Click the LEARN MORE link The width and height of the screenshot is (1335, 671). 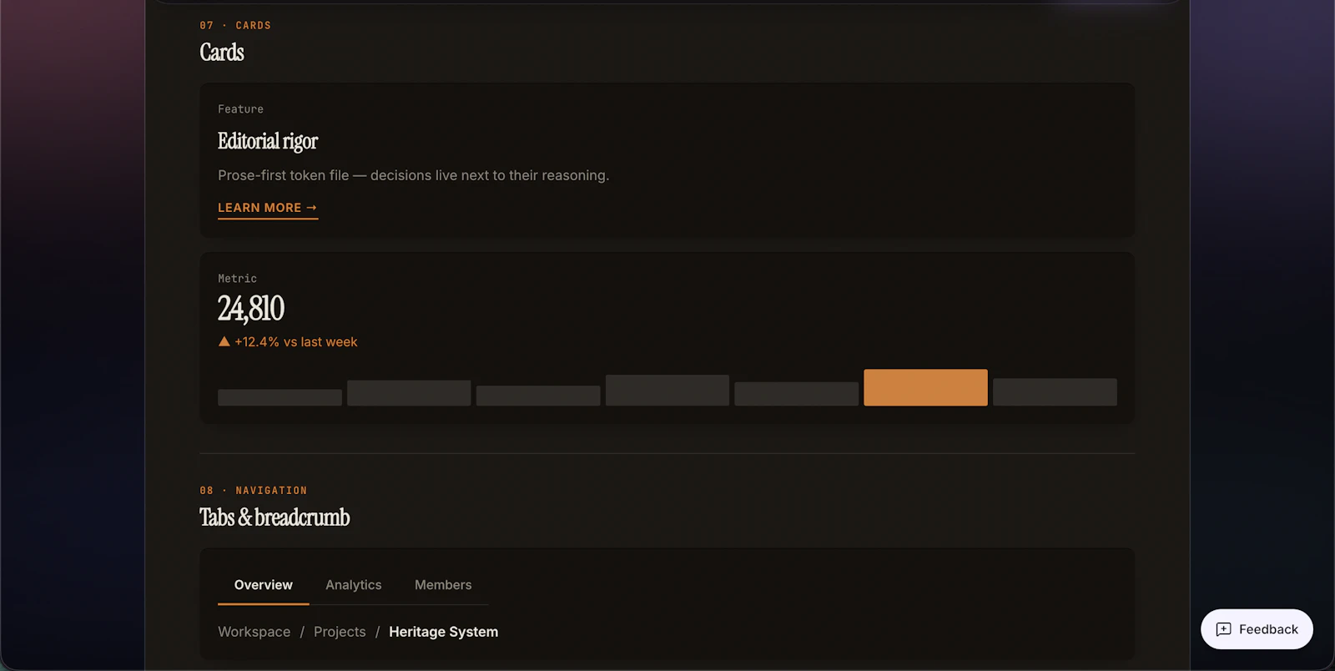(x=268, y=208)
